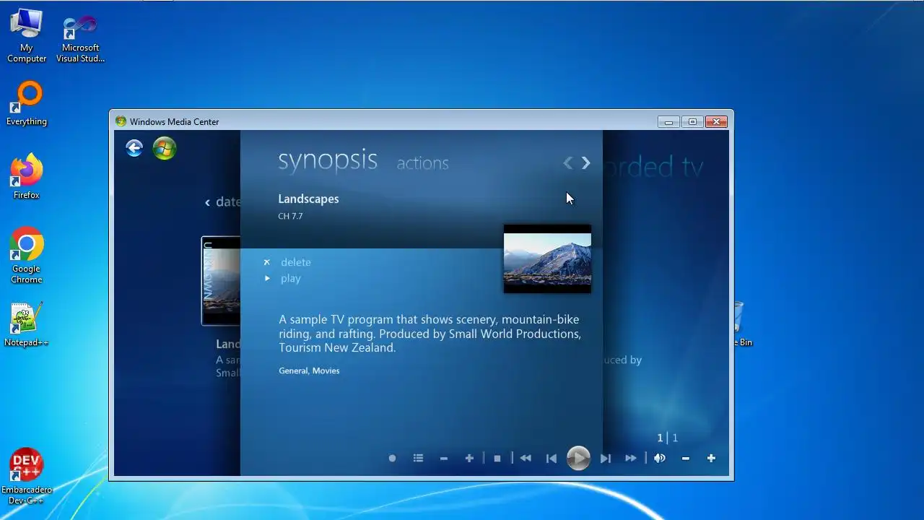The width and height of the screenshot is (924, 520).
Task: Open the Everything search shortcut
Action: (27, 104)
